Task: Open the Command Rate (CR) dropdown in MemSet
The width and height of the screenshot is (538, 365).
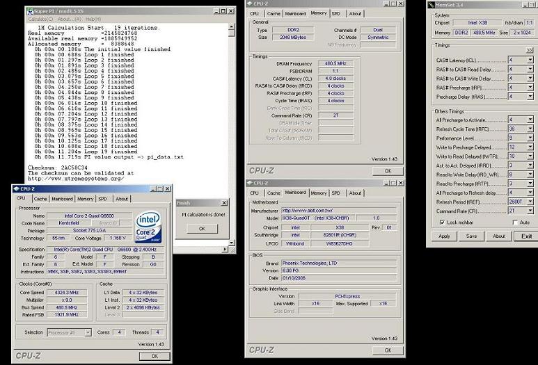Action: coord(530,211)
